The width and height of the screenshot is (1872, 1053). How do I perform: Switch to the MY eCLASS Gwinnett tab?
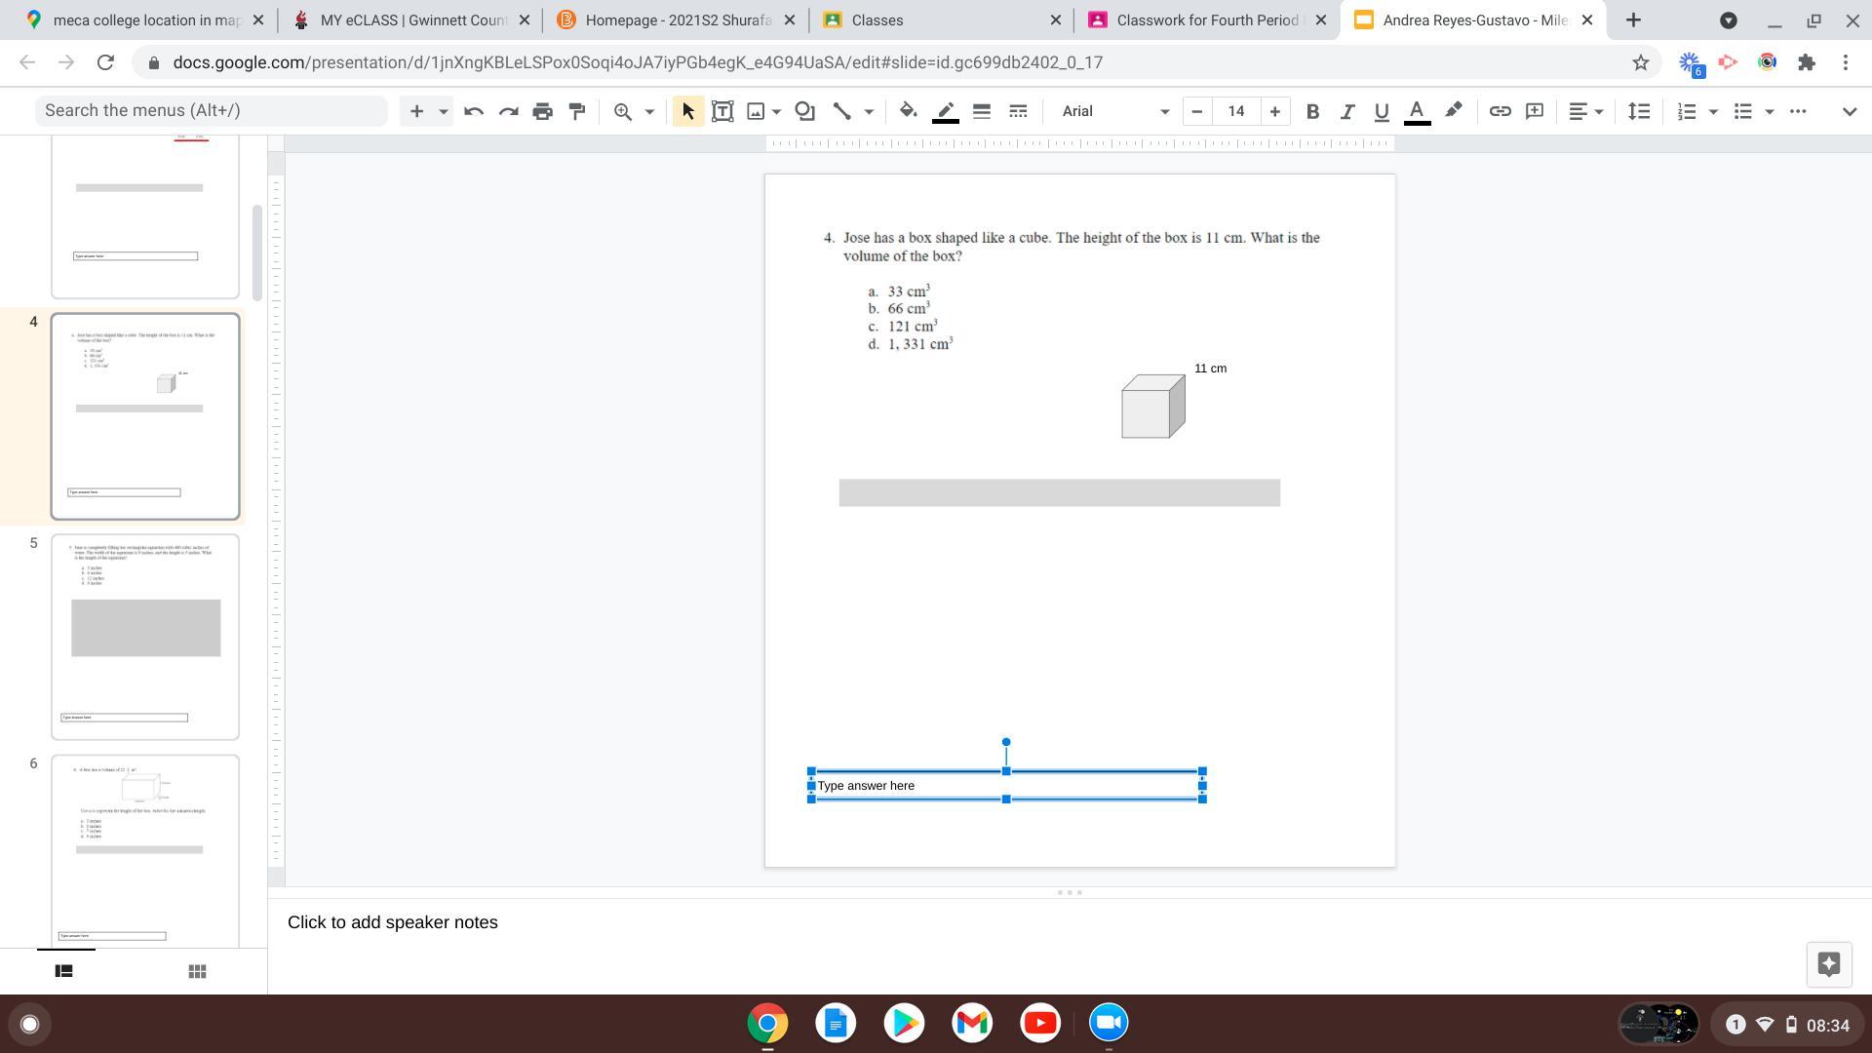click(x=411, y=19)
